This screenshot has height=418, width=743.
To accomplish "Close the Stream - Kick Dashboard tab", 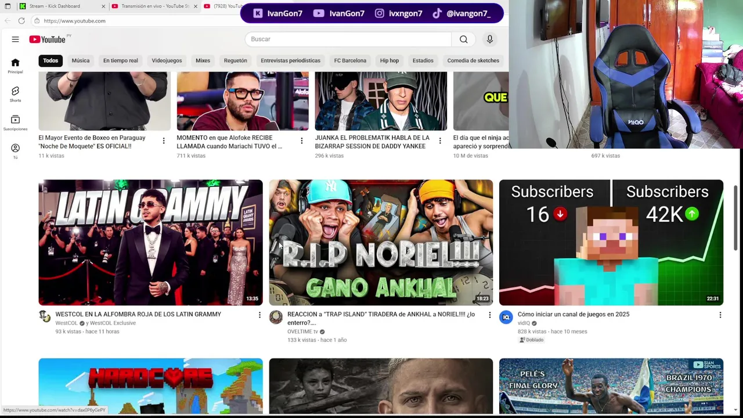I will point(103,6).
